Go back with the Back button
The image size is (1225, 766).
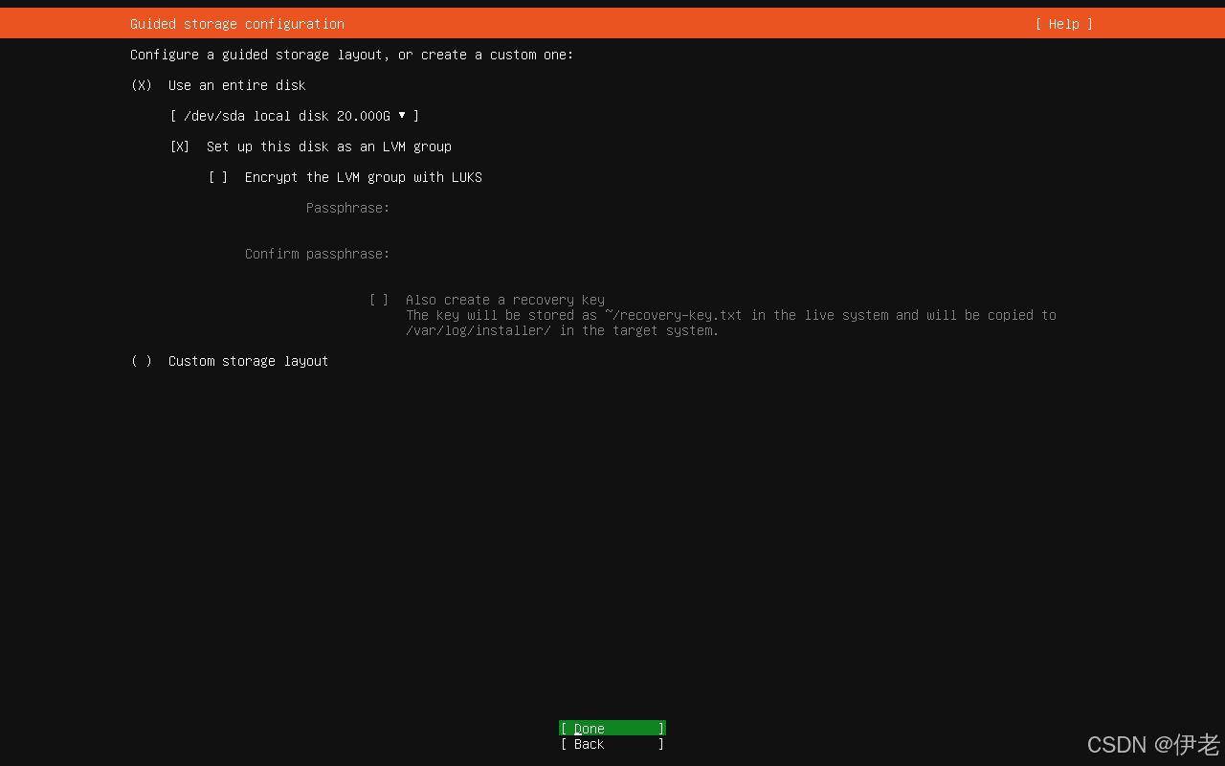pyautogui.click(x=612, y=744)
